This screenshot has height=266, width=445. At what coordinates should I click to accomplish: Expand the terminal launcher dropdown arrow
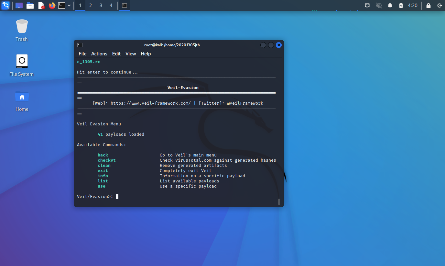[69, 6]
